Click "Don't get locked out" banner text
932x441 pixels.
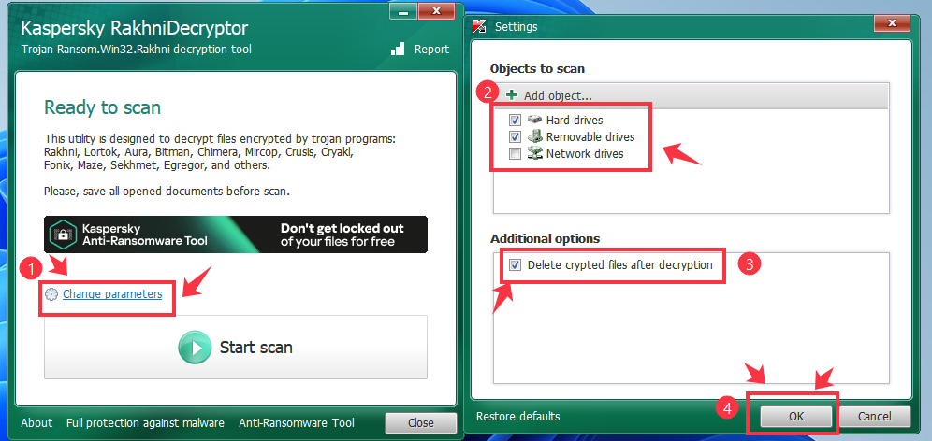pos(342,229)
